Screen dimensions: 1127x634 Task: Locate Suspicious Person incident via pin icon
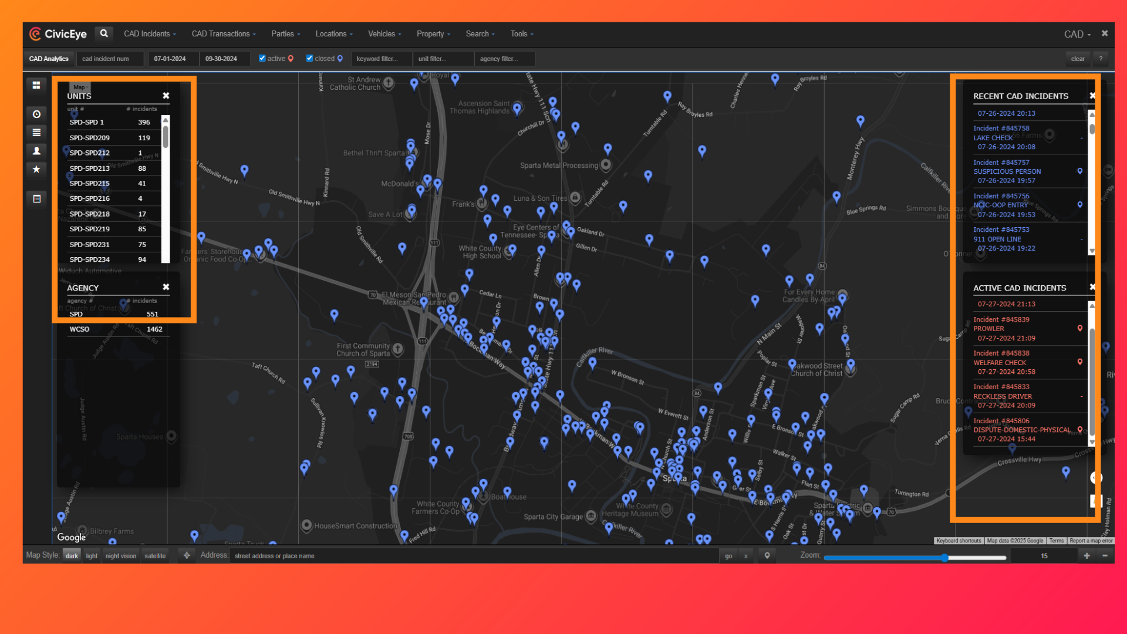pos(1079,171)
